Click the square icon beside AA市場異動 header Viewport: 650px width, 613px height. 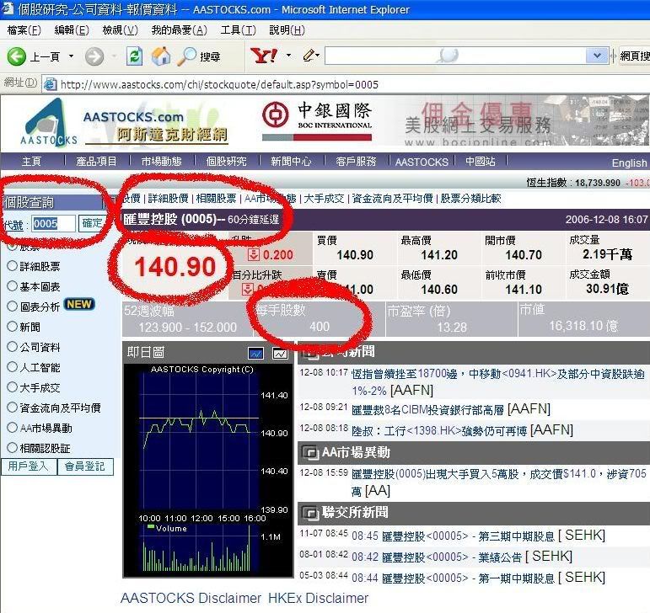tap(310, 452)
